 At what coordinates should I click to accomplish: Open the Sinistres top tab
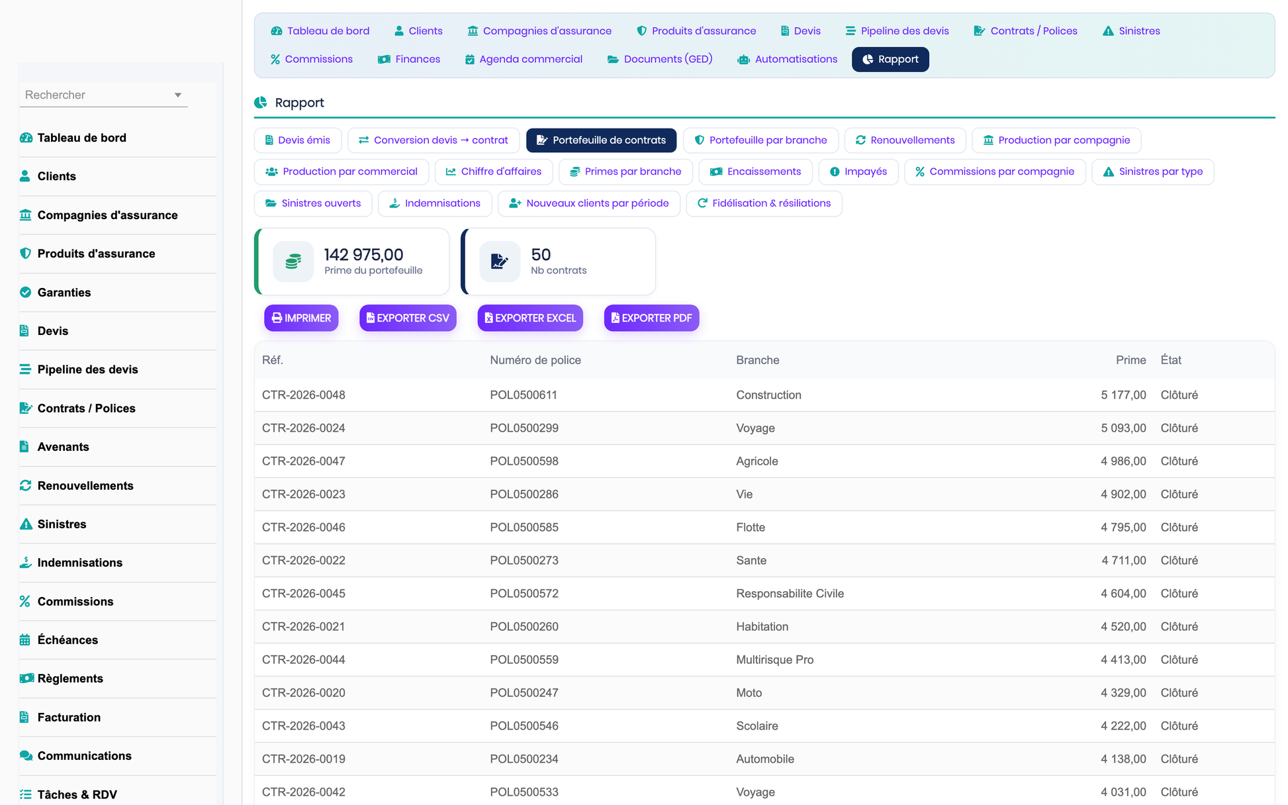pyautogui.click(x=1131, y=31)
